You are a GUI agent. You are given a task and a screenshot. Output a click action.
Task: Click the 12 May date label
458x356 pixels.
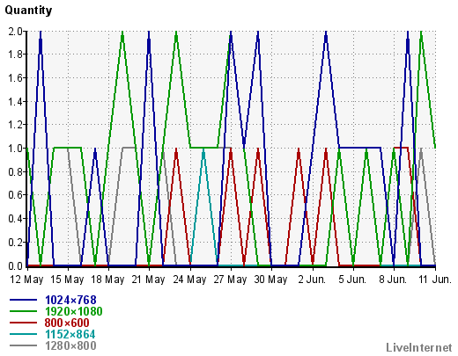click(x=26, y=280)
